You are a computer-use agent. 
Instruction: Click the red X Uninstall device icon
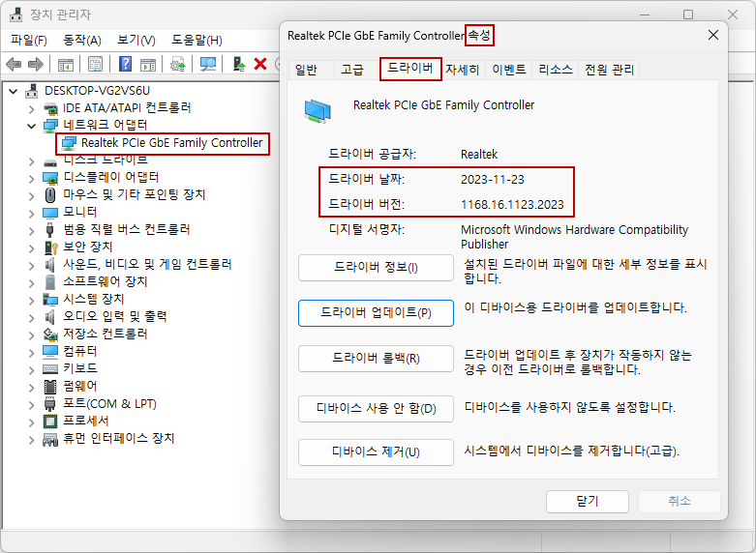click(260, 64)
